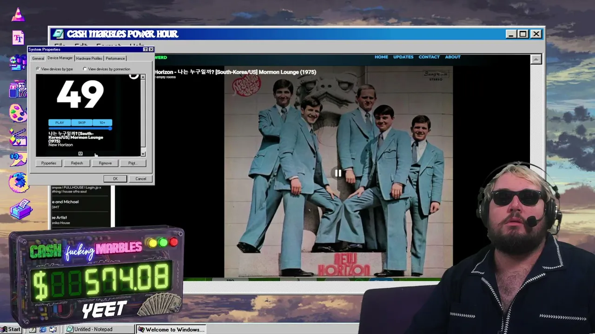
Task: Select View devices by type radio button
Action: pyautogui.click(x=38, y=69)
